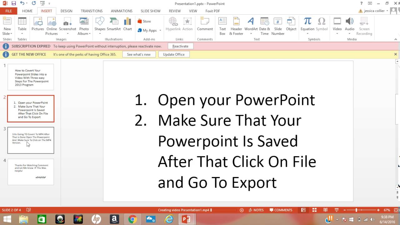400x225 pixels.
Task: Click the zoom in plus button
Action: click(x=378, y=210)
